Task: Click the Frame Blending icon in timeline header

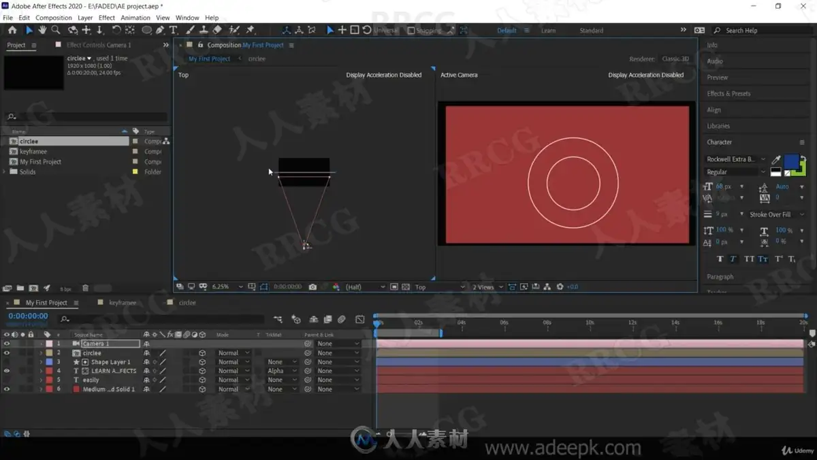Action: point(327,319)
